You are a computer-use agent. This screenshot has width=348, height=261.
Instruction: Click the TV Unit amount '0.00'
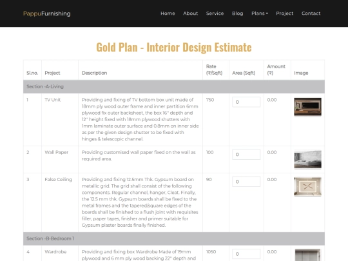click(272, 100)
